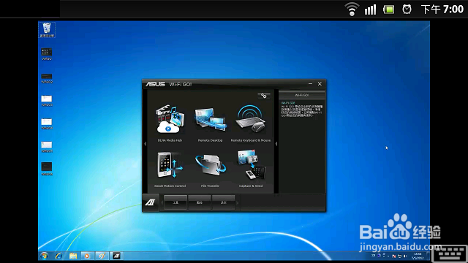
Task: Launch the File Transfer feature
Action: click(x=210, y=170)
